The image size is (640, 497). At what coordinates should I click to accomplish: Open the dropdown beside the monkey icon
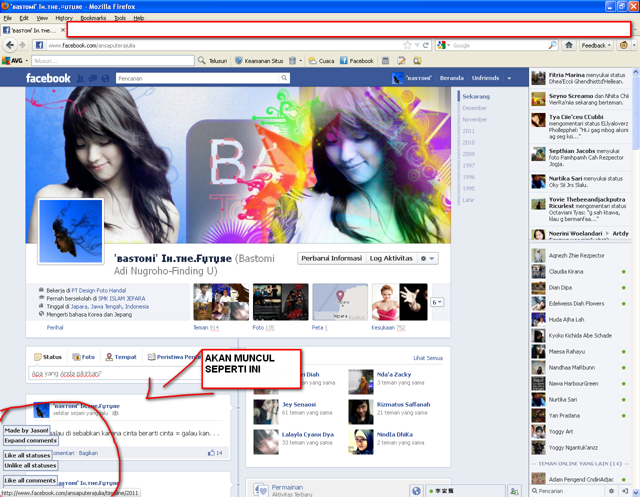[634, 45]
